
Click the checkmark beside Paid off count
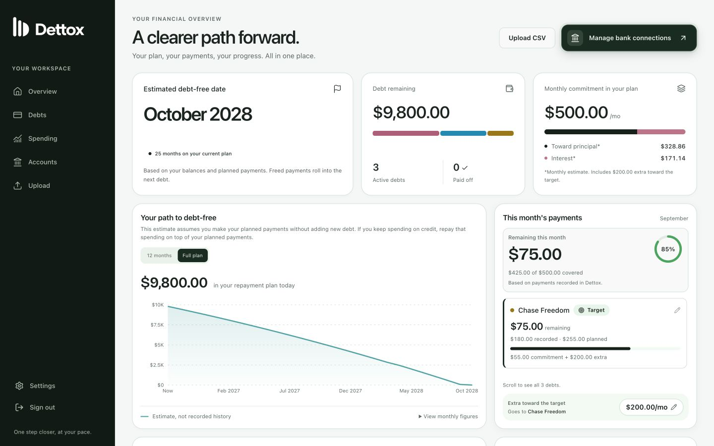pos(465,168)
